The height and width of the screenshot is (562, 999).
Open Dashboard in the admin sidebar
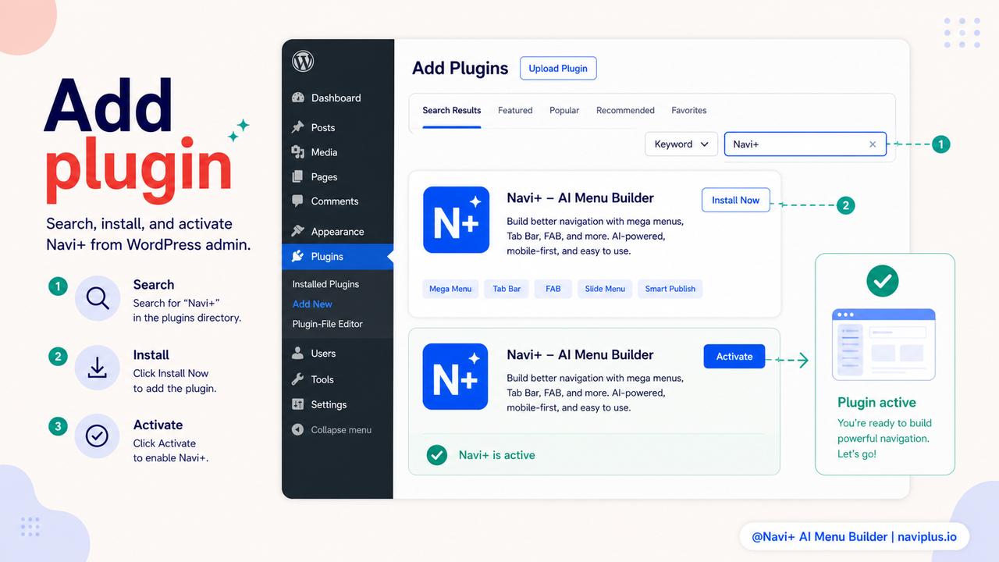337,98
